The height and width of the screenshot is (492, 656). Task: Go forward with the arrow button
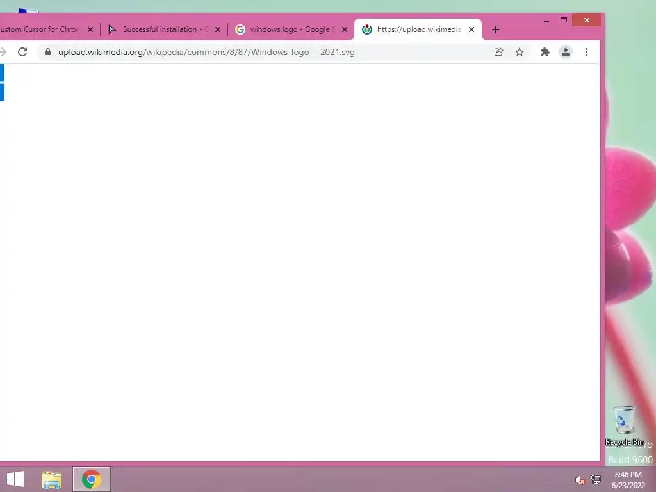click(3, 52)
